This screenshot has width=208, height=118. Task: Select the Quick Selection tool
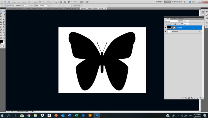pos(4,14)
